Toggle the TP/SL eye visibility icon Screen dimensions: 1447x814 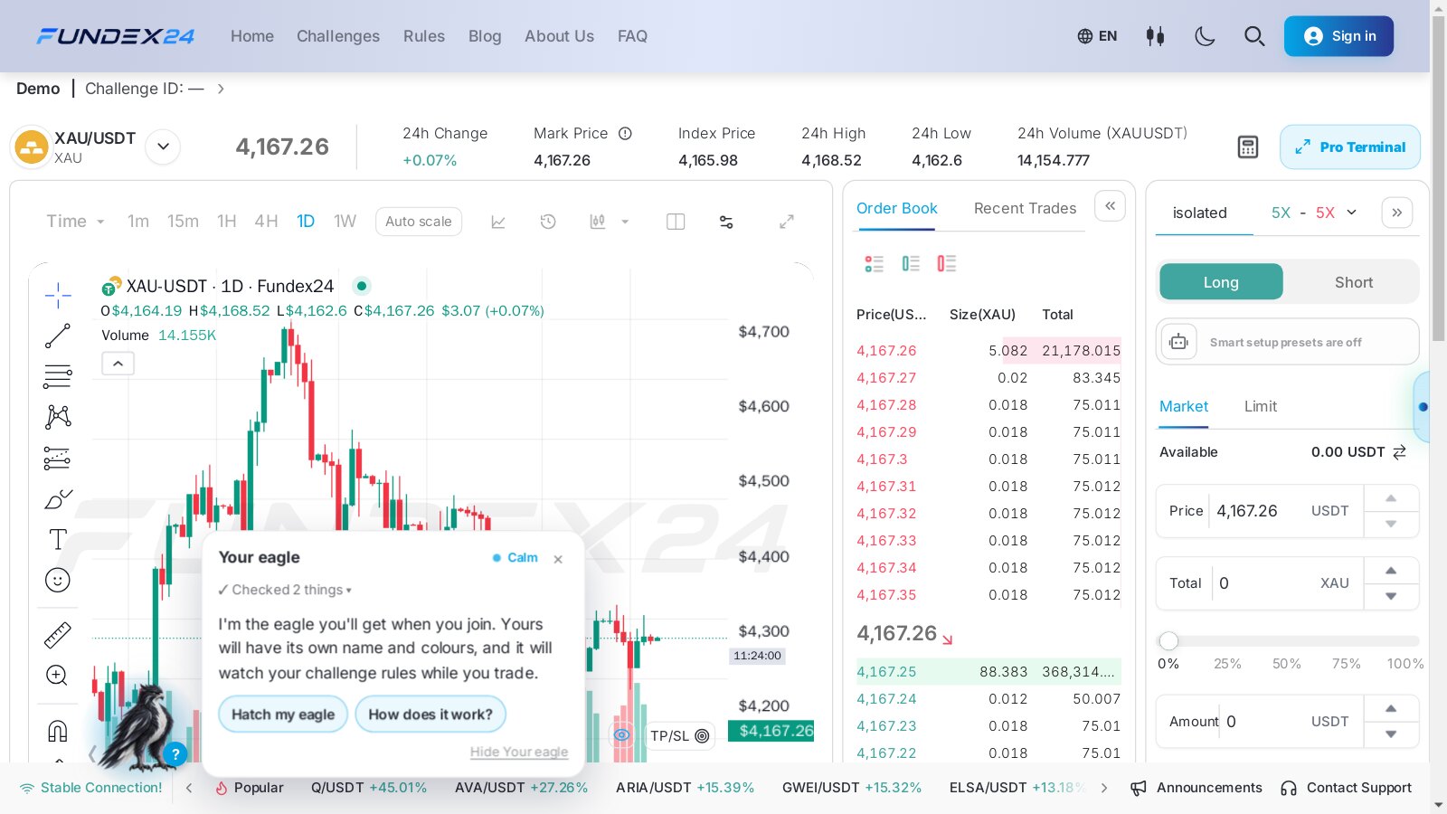click(x=622, y=735)
